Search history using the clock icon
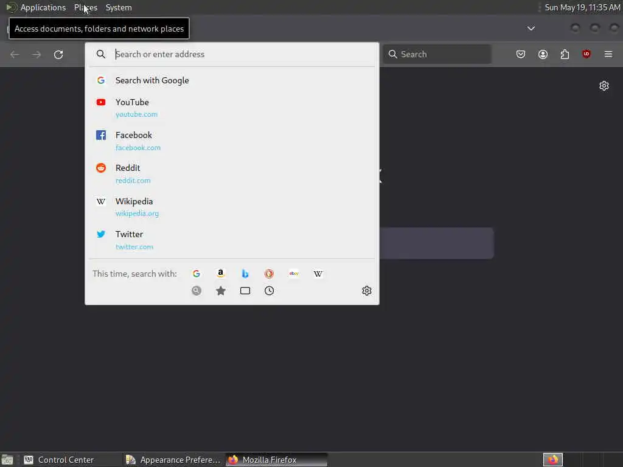623x467 pixels. click(270, 291)
